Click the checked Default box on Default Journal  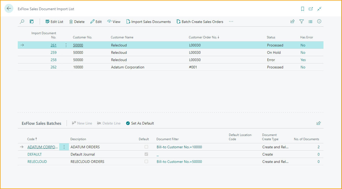coord(146,154)
